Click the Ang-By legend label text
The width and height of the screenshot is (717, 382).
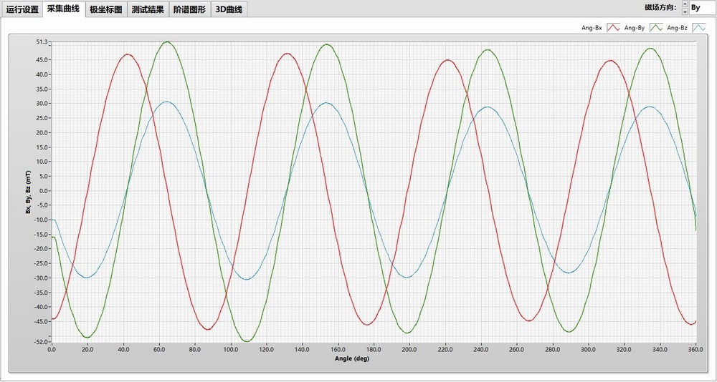pos(635,28)
